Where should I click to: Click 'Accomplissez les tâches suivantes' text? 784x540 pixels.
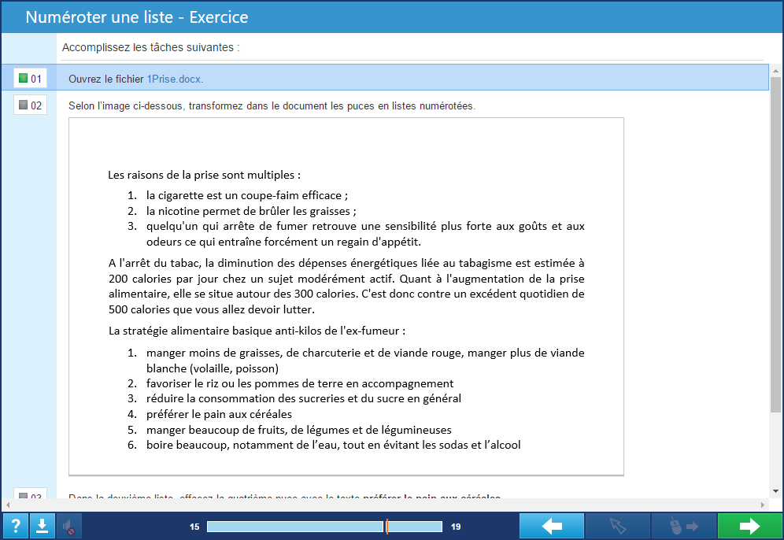150,47
